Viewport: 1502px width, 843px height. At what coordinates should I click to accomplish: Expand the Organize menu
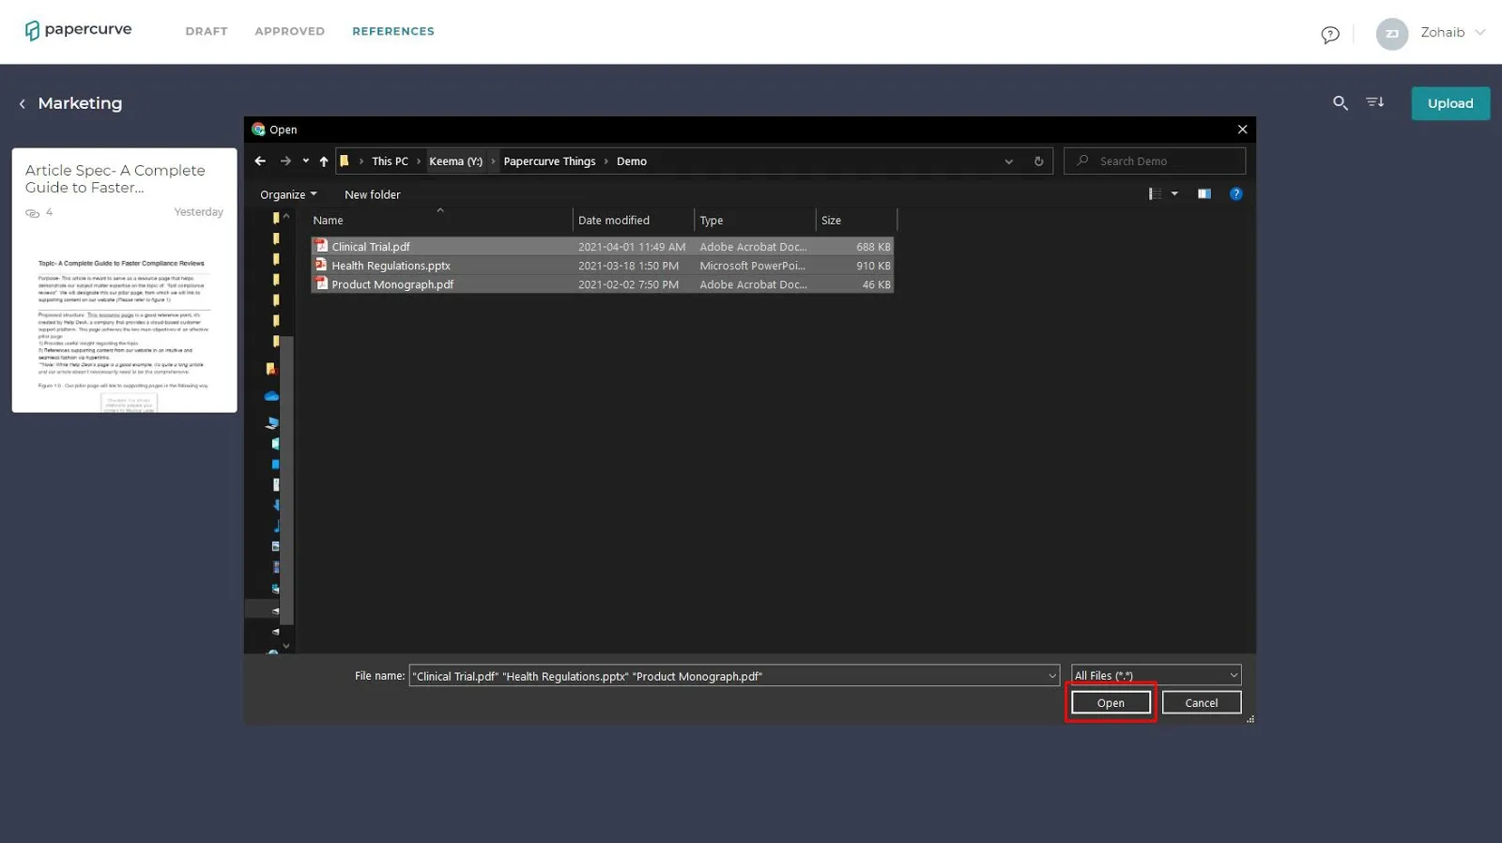(288, 194)
